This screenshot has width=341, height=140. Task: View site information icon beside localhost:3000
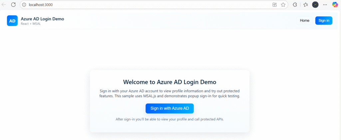[24, 5]
